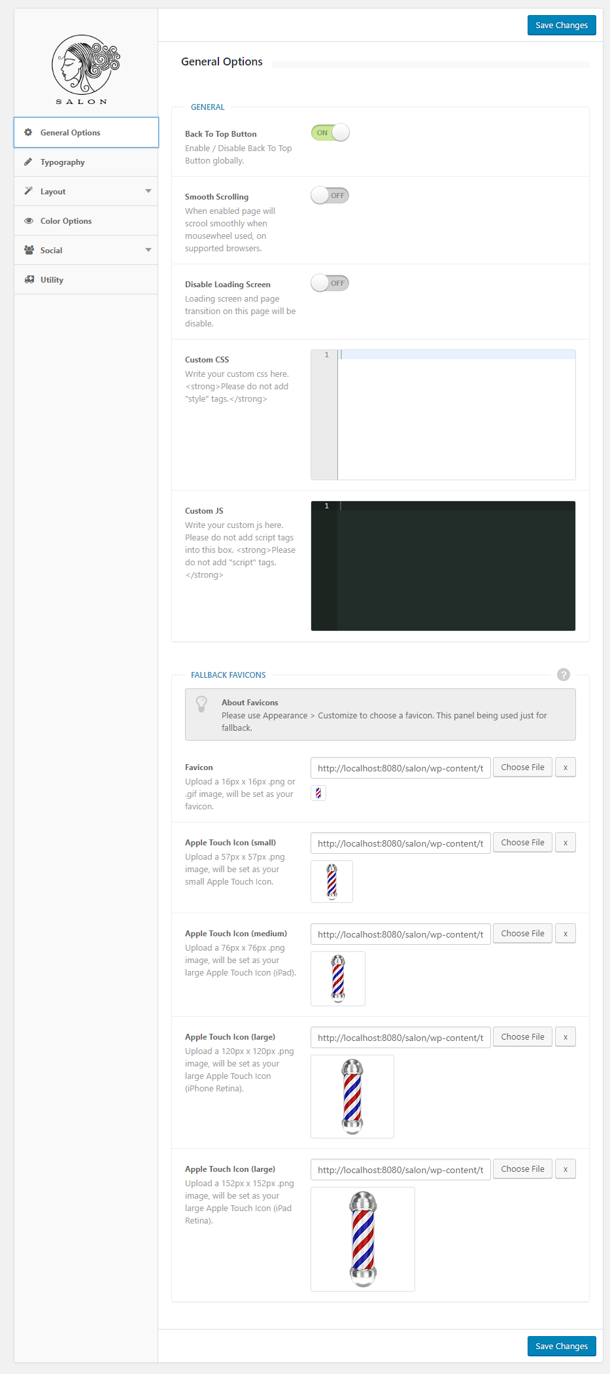Toggle the Disable Loading Screen switch
The width and height of the screenshot is (610, 1374).
click(x=330, y=283)
